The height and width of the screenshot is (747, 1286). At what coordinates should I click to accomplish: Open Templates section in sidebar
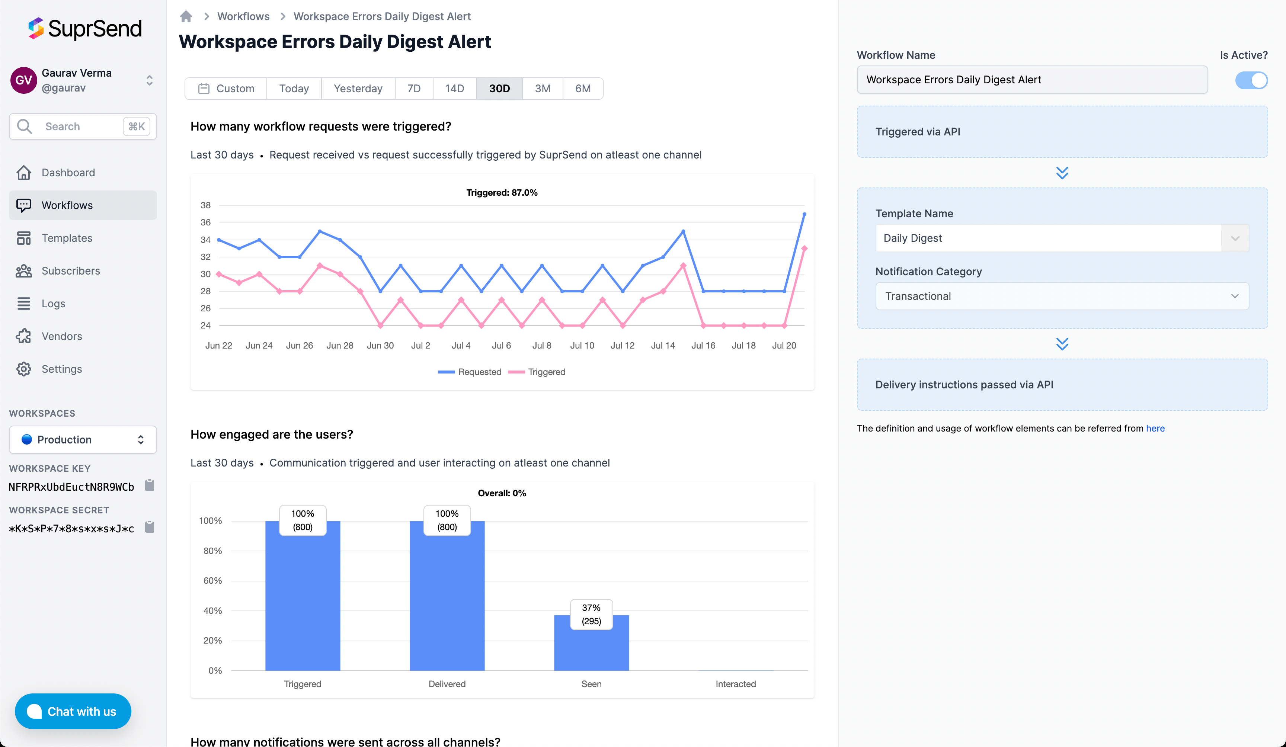(x=66, y=238)
